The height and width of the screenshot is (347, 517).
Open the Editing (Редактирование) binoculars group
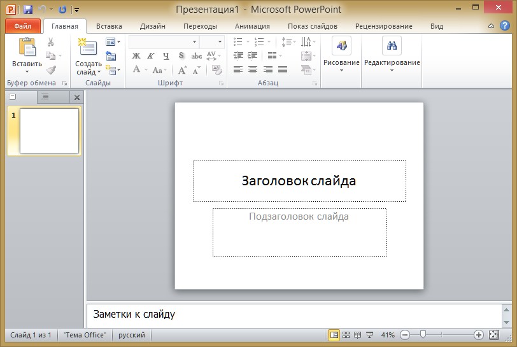point(392,53)
